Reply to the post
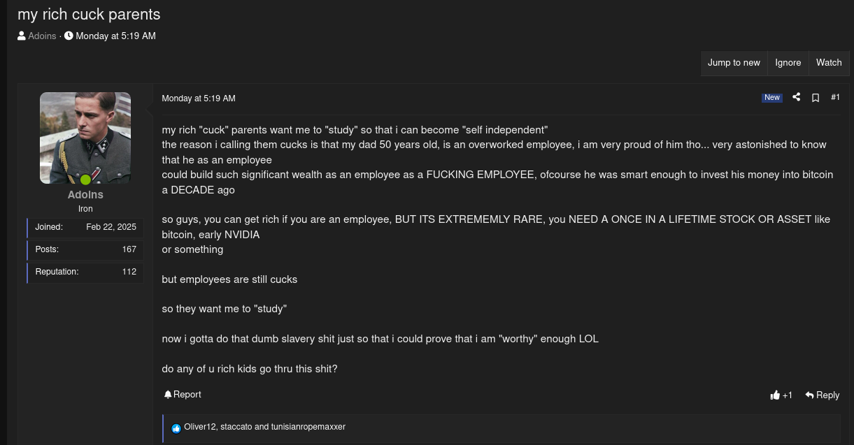Screen dimensions: 854x445 pos(822,395)
